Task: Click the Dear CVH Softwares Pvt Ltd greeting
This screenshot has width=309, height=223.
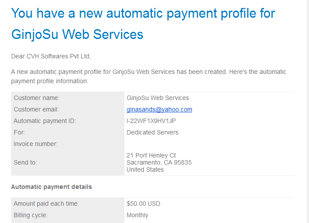Action: pyautogui.click(x=51, y=56)
